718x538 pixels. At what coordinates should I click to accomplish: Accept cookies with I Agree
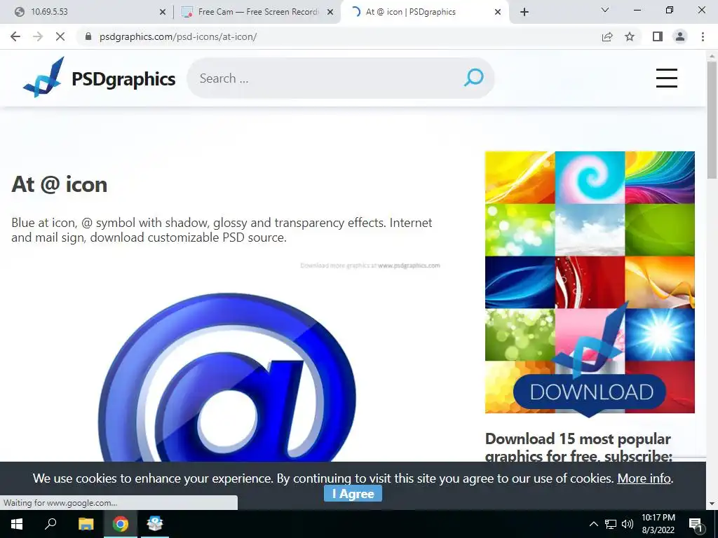pos(353,494)
